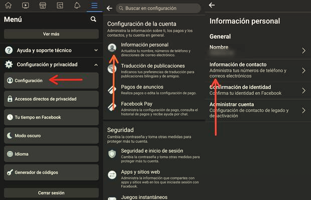
Task: Click the Cerrar sesión button
Action: pos(51,192)
